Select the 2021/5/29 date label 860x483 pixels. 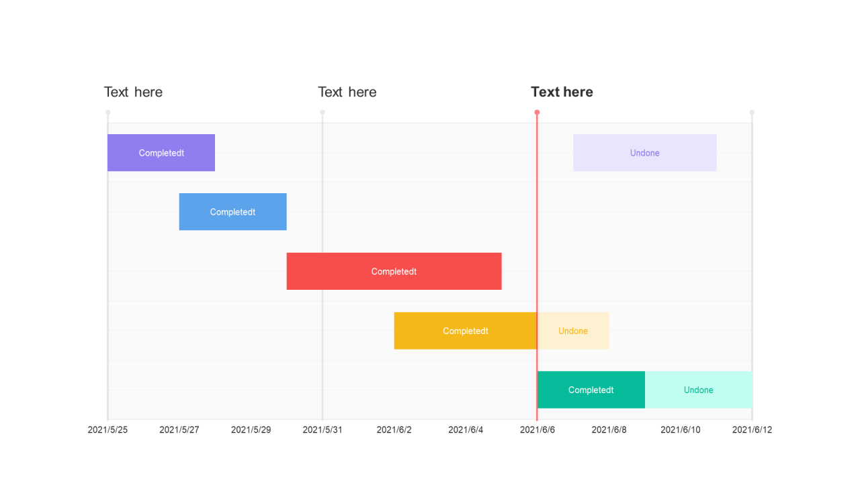point(251,430)
